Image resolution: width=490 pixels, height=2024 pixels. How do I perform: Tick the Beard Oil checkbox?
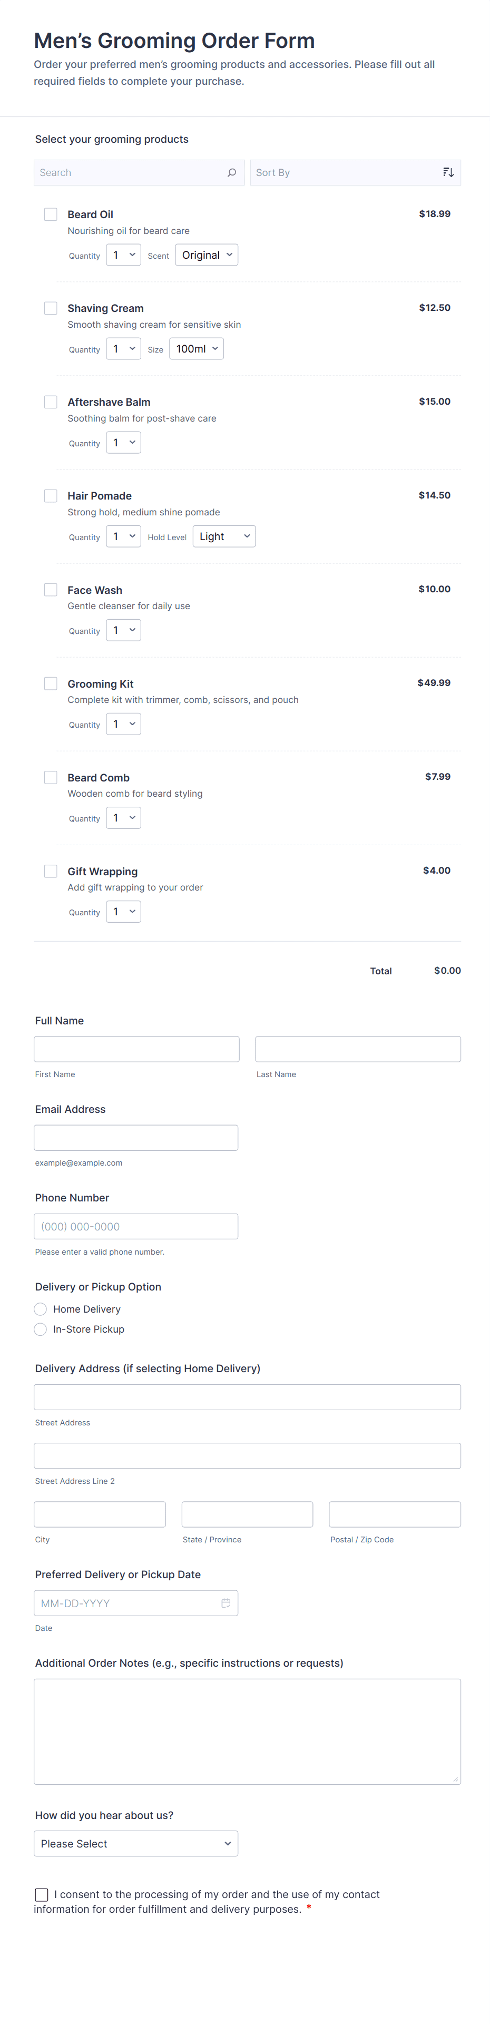tap(51, 214)
